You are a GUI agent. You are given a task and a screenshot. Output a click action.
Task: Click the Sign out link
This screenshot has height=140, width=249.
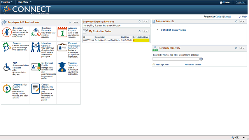[x=240, y=2]
